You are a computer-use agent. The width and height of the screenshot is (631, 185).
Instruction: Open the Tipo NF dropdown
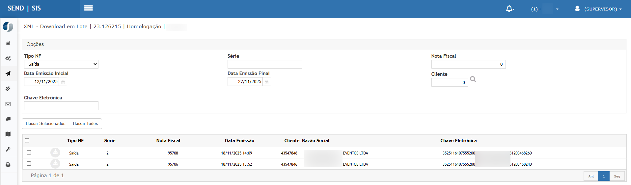tap(61, 64)
